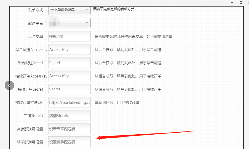Click the 商家配送费设置 input field

point(69,129)
